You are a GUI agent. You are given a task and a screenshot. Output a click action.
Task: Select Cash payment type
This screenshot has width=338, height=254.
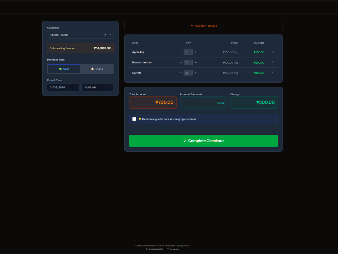64,69
